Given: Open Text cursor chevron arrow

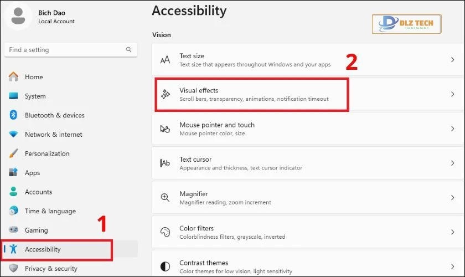Looking at the screenshot, I should coord(452,163).
